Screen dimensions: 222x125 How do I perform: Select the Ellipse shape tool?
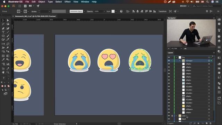[x=3, y=36]
